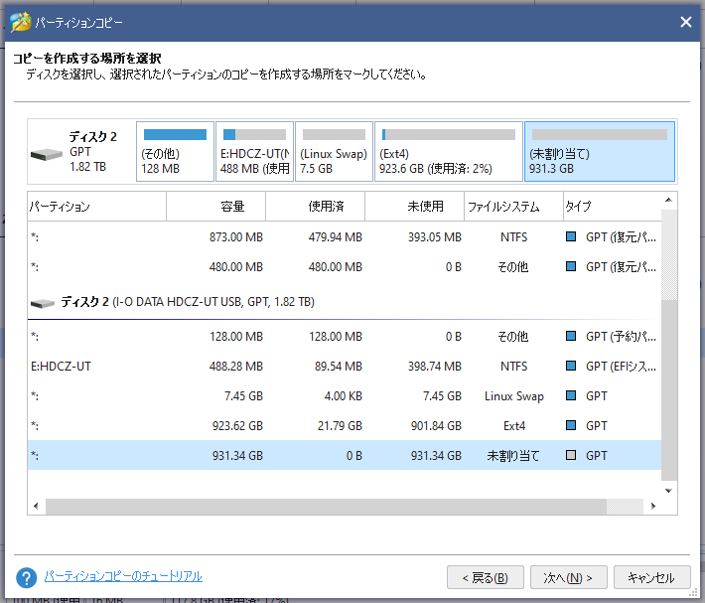Select the E:HDCZ-UT 488 MB partition block
The height and width of the screenshot is (603, 705).
point(254,152)
